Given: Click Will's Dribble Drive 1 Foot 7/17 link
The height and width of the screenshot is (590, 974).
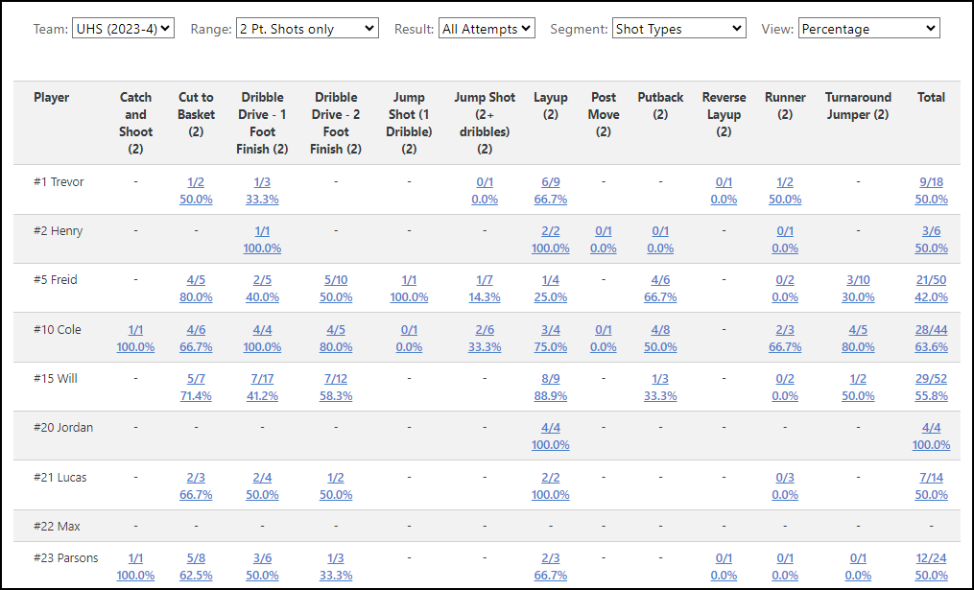Looking at the screenshot, I should (262, 379).
